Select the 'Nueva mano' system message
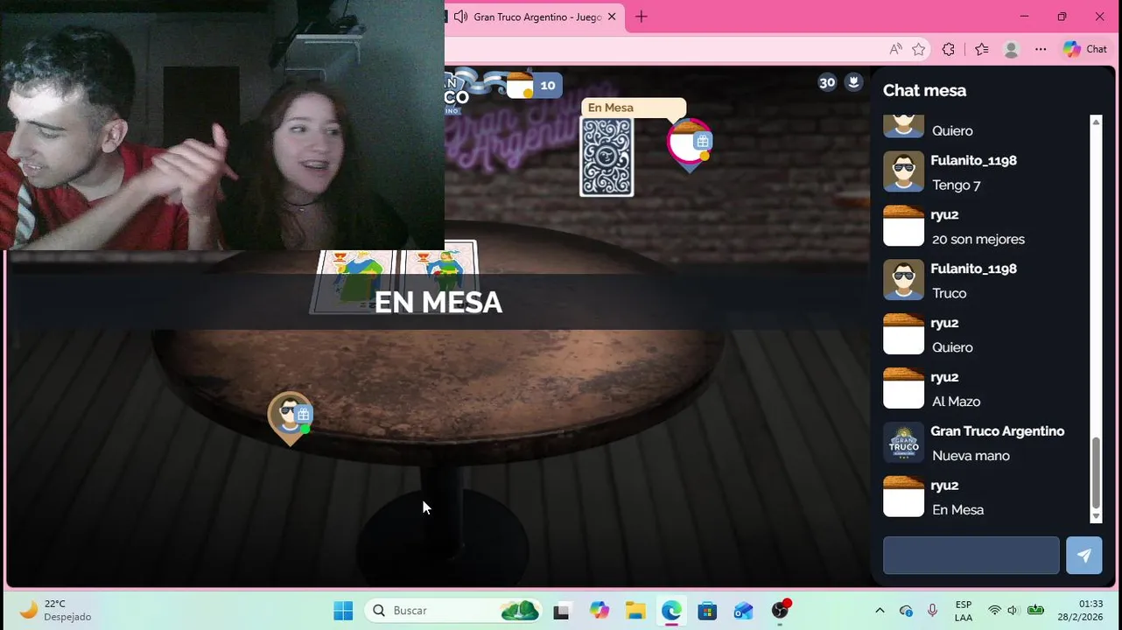Screen dimensions: 1122x630 point(971,457)
